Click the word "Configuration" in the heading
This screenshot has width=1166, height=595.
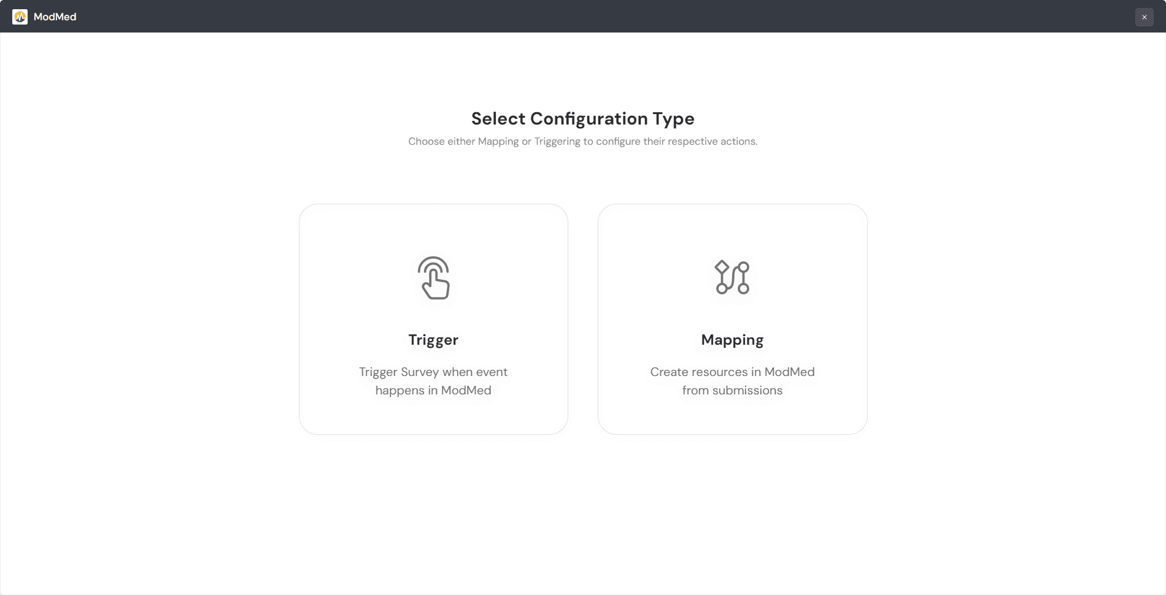pos(589,118)
